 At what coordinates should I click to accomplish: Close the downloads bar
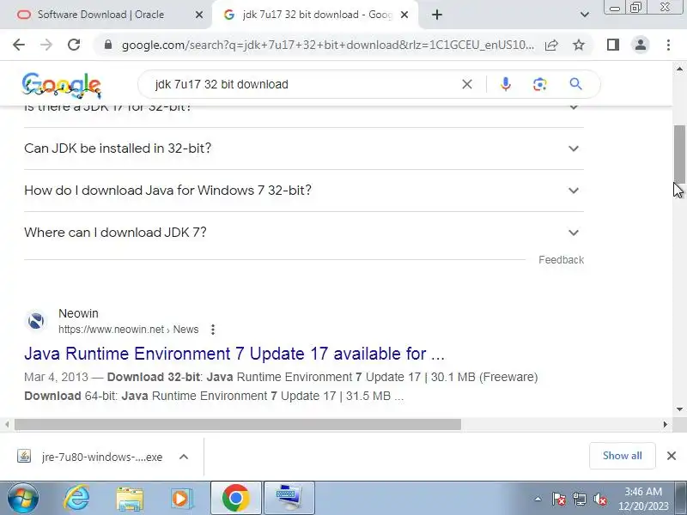[672, 456]
